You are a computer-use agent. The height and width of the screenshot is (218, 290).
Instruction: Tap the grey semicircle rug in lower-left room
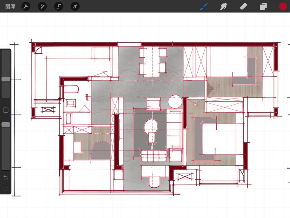point(100,151)
